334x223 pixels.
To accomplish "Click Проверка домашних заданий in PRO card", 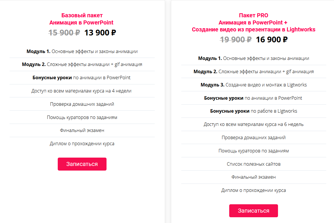I will tap(253, 137).
